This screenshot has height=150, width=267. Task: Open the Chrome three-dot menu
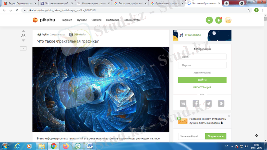pyautogui.click(x=263, y=10)
